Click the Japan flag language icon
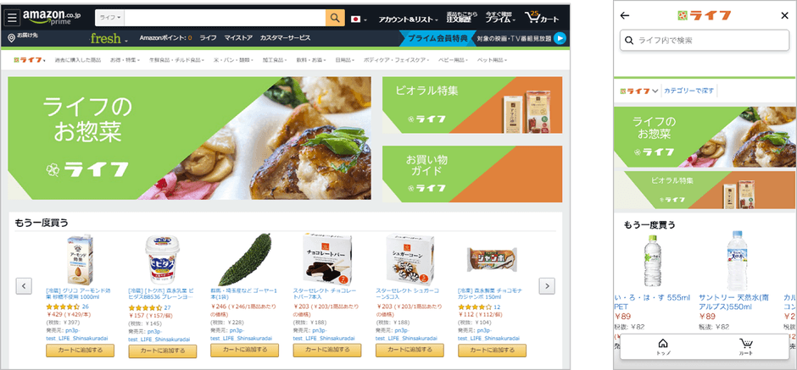 click(x=356, y=19)
